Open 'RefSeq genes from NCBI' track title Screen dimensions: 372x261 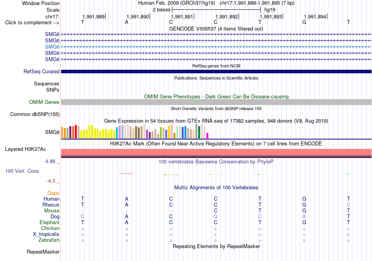[216, 66]
